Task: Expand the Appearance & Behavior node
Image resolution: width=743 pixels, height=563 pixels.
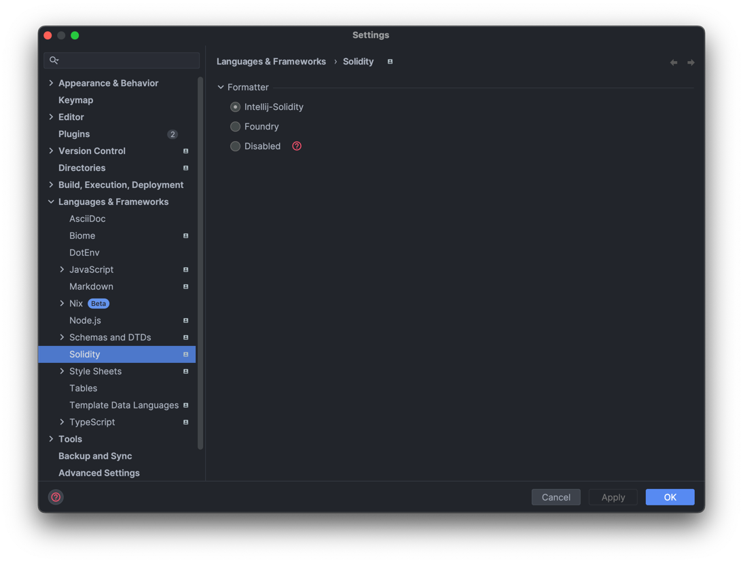Action: (51, 83)
